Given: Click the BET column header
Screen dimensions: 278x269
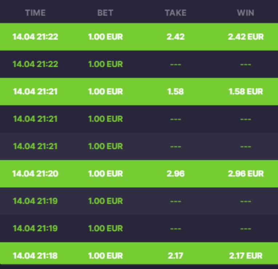Looking at the screenshot, I should (105, 13).
